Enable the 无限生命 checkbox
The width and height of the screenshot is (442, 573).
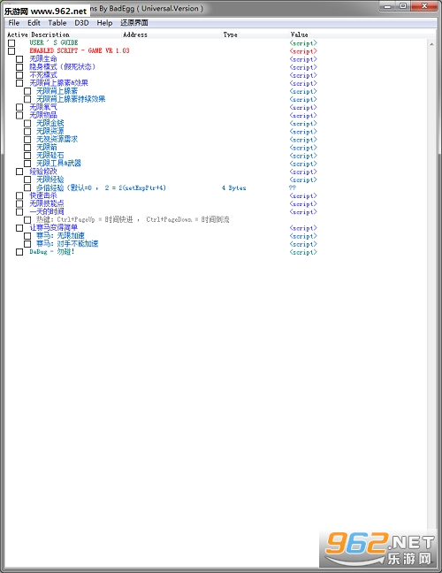(19, 59)
